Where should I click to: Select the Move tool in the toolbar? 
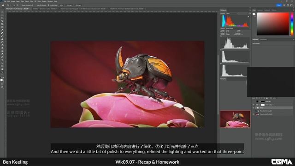click(x=2, y=12)
